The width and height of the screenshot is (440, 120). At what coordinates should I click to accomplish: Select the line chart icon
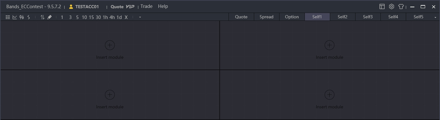(15, 17)
